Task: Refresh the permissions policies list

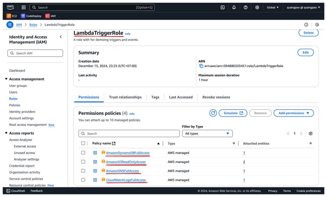Action: [x=213, y=113]
